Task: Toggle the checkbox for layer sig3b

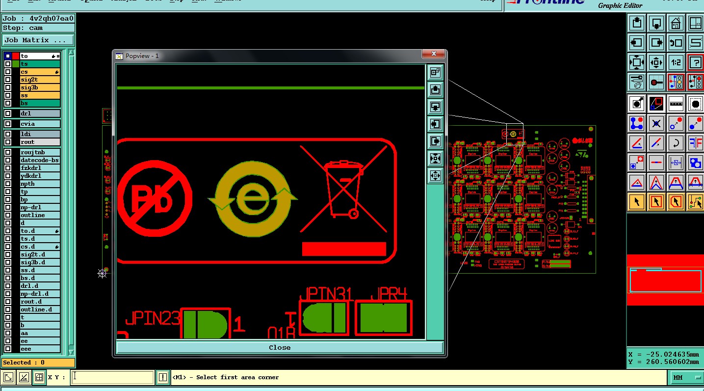Action: (x=8, y=87)
